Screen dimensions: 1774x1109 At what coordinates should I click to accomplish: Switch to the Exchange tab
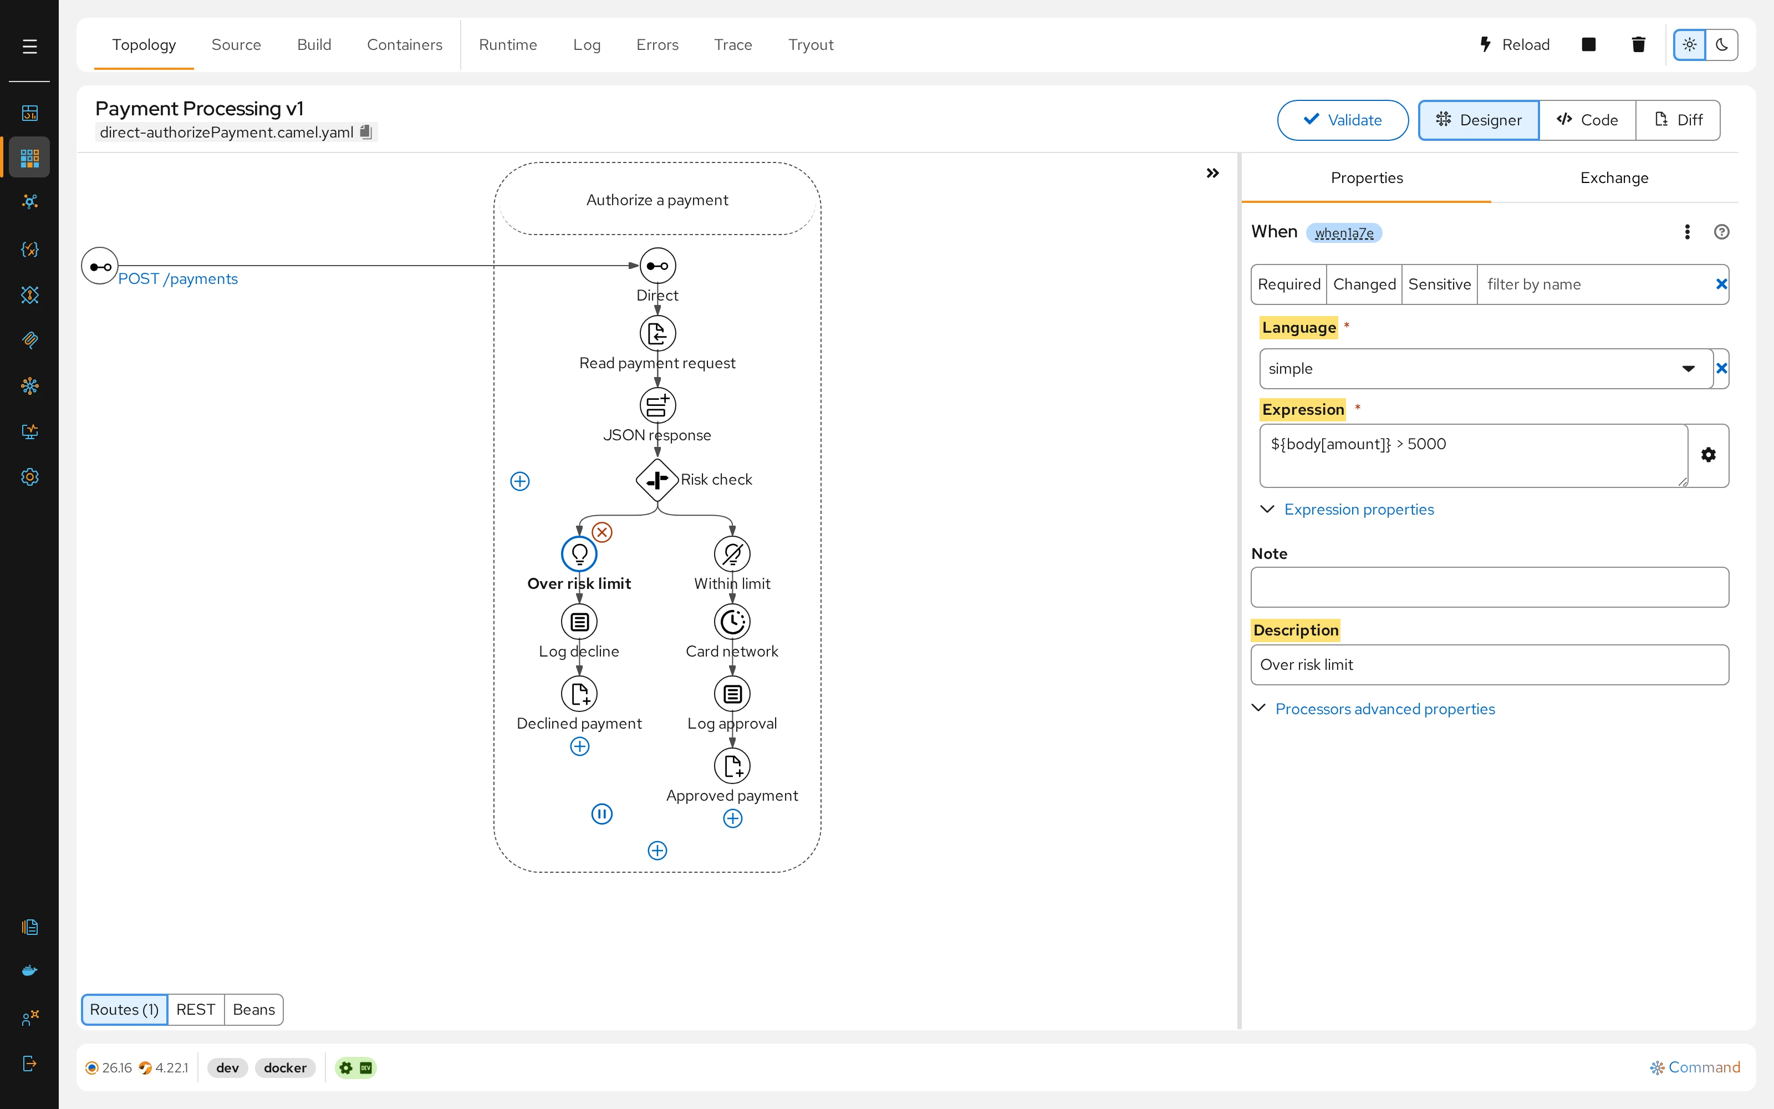click(x=1614, y=178)
